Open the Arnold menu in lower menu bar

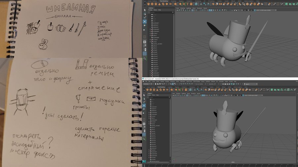click(x=231, y=82)
